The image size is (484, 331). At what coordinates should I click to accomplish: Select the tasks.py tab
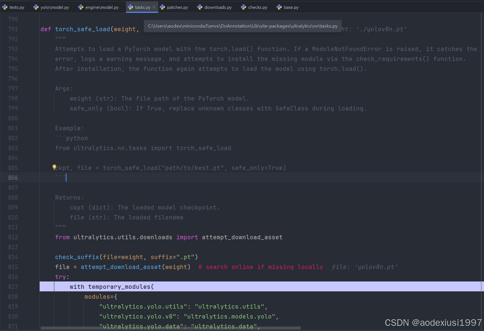click(142, 7)
